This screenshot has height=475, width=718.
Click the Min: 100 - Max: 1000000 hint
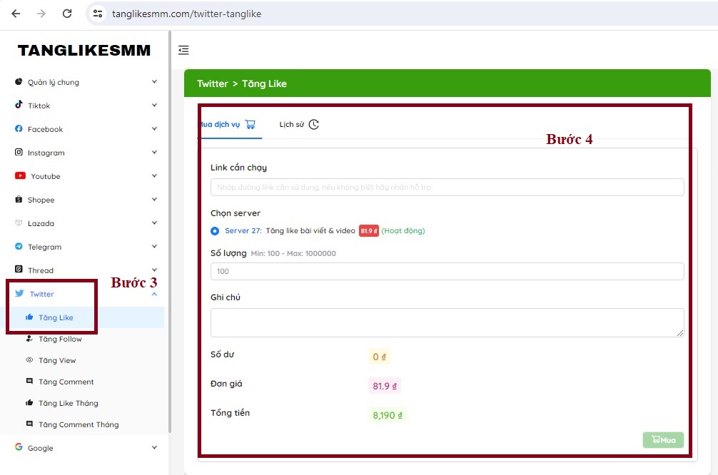pos(293,253)
